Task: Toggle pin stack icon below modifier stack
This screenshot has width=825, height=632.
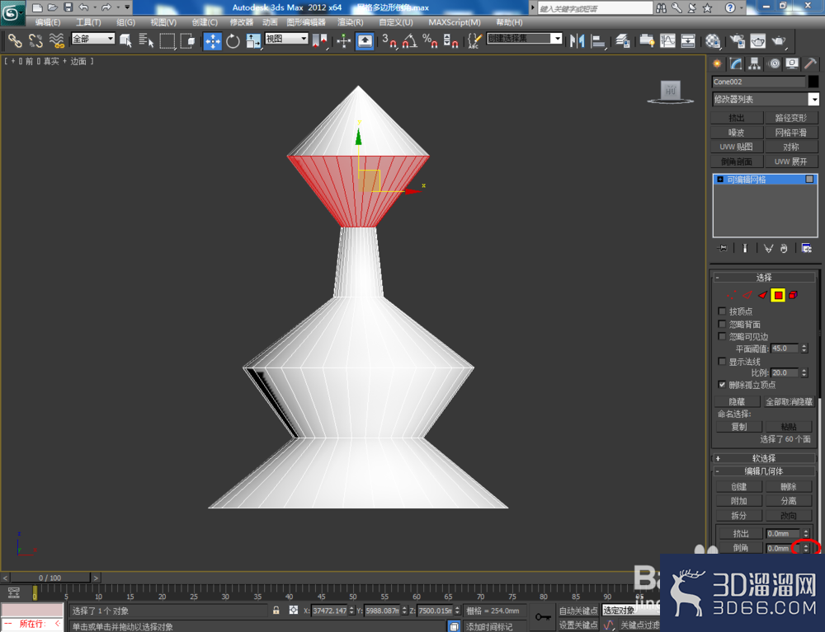Action: click(723, 248)
